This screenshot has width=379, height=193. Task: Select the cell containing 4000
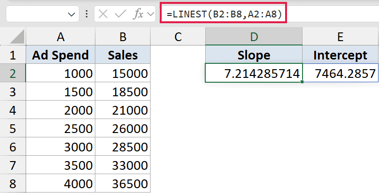61,183
